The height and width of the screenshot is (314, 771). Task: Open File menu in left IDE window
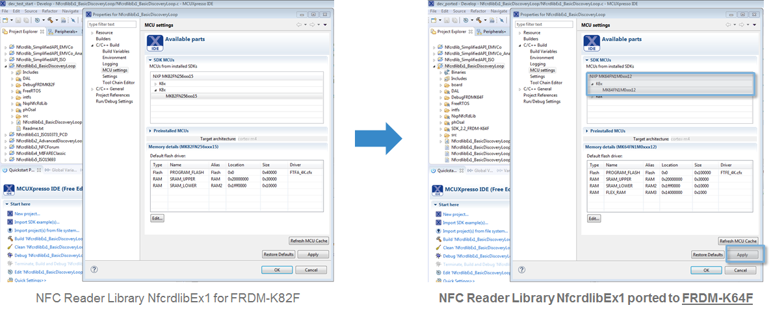tap(5, 10)
